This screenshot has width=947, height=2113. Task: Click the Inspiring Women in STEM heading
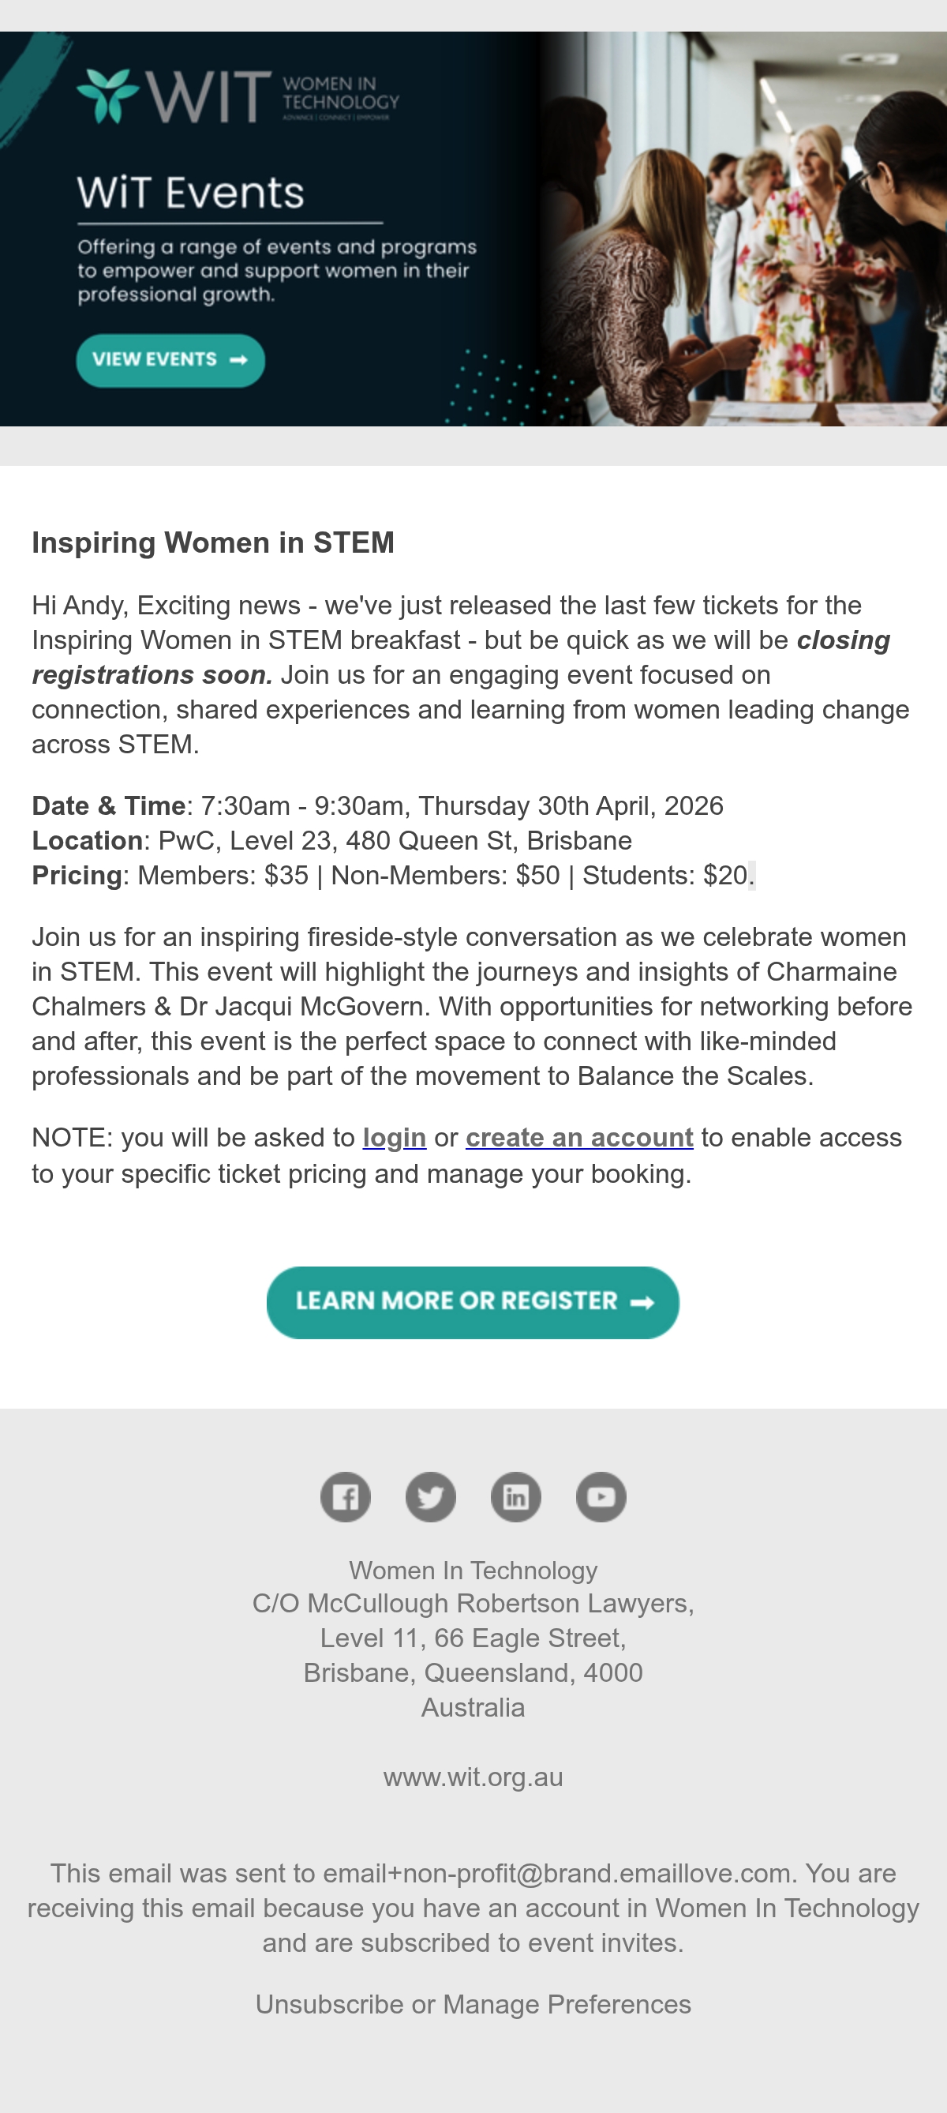(x=213, y=543)
